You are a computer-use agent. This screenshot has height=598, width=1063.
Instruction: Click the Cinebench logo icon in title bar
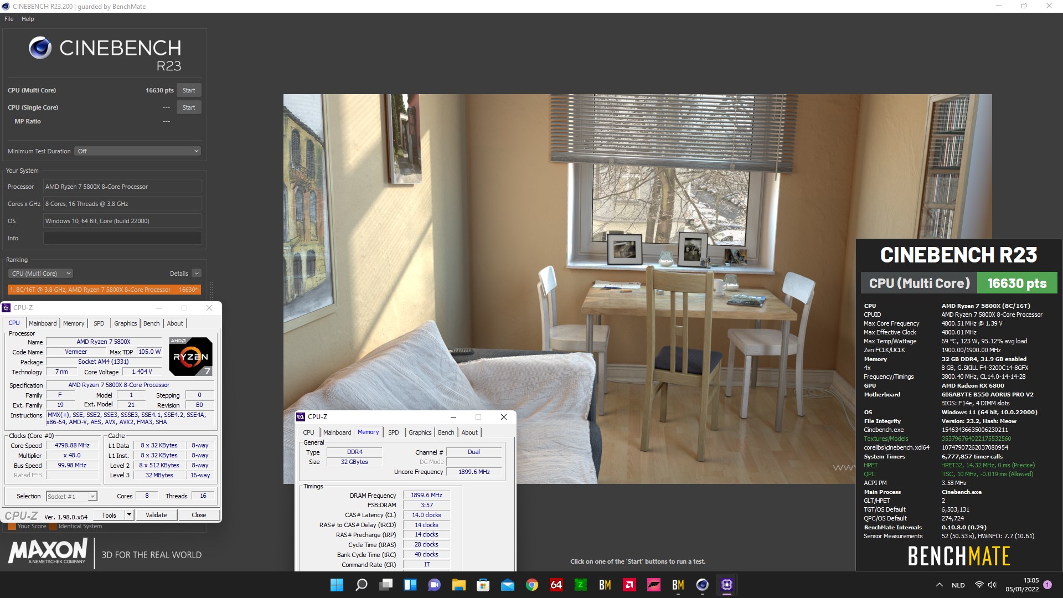(x=6, y=7)
